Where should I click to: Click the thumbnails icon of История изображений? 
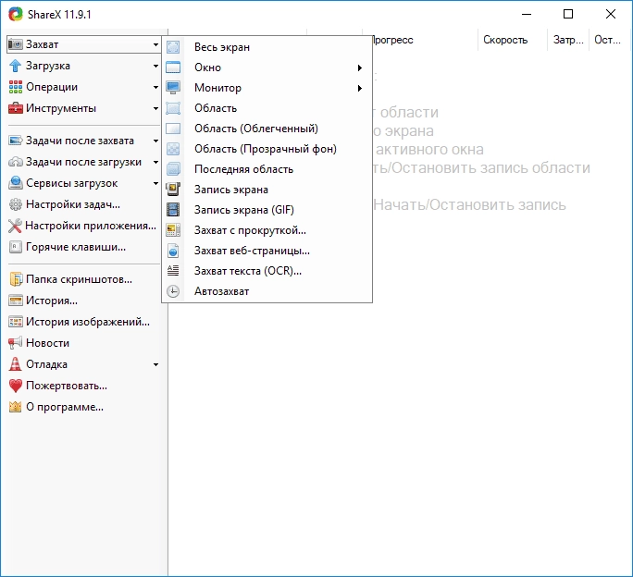16,322
